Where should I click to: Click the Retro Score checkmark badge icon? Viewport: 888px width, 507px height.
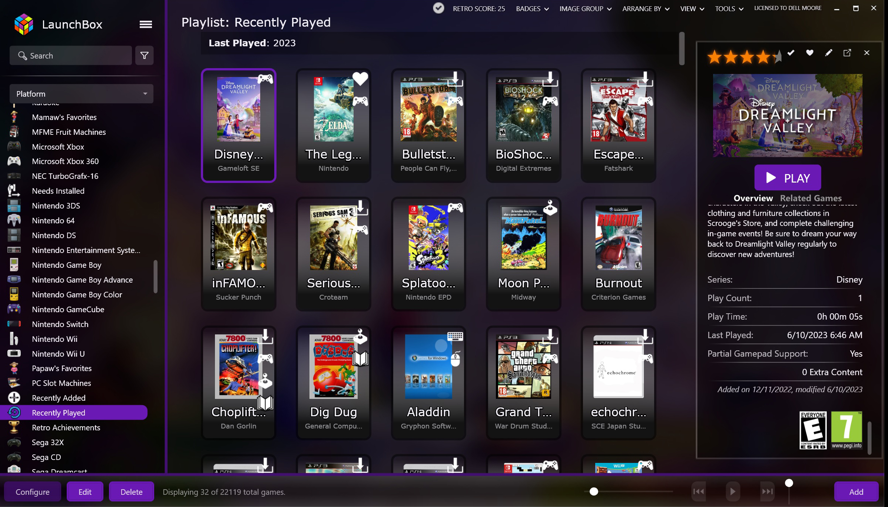click(x=438, y=8)
